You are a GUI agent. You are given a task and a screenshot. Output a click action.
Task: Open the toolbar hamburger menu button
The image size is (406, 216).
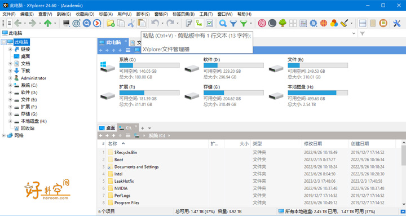tap(9, 23)
